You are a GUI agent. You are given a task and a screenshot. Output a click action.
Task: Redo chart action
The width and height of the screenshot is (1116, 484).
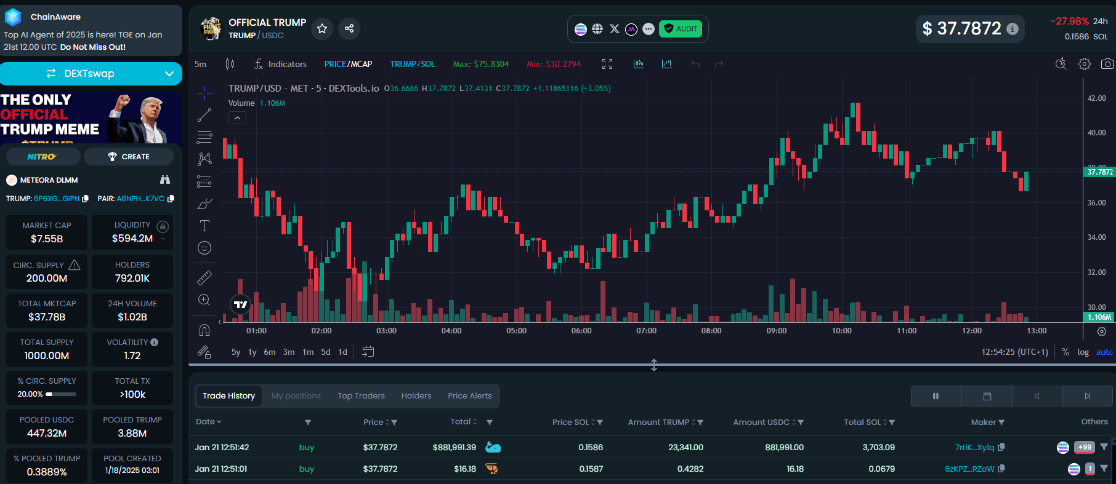[x=719, y=64]
